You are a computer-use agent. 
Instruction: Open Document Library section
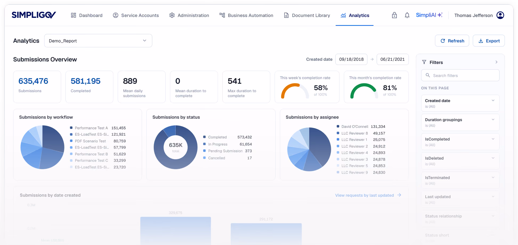307,15
